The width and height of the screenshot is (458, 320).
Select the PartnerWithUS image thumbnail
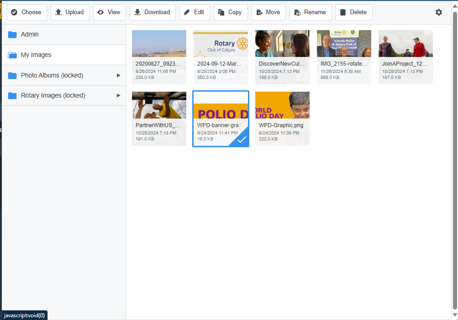159,119
